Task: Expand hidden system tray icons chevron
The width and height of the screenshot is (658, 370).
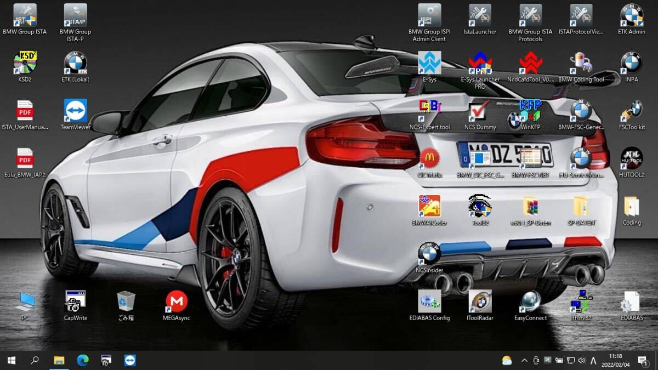Action: click(524, 360)
